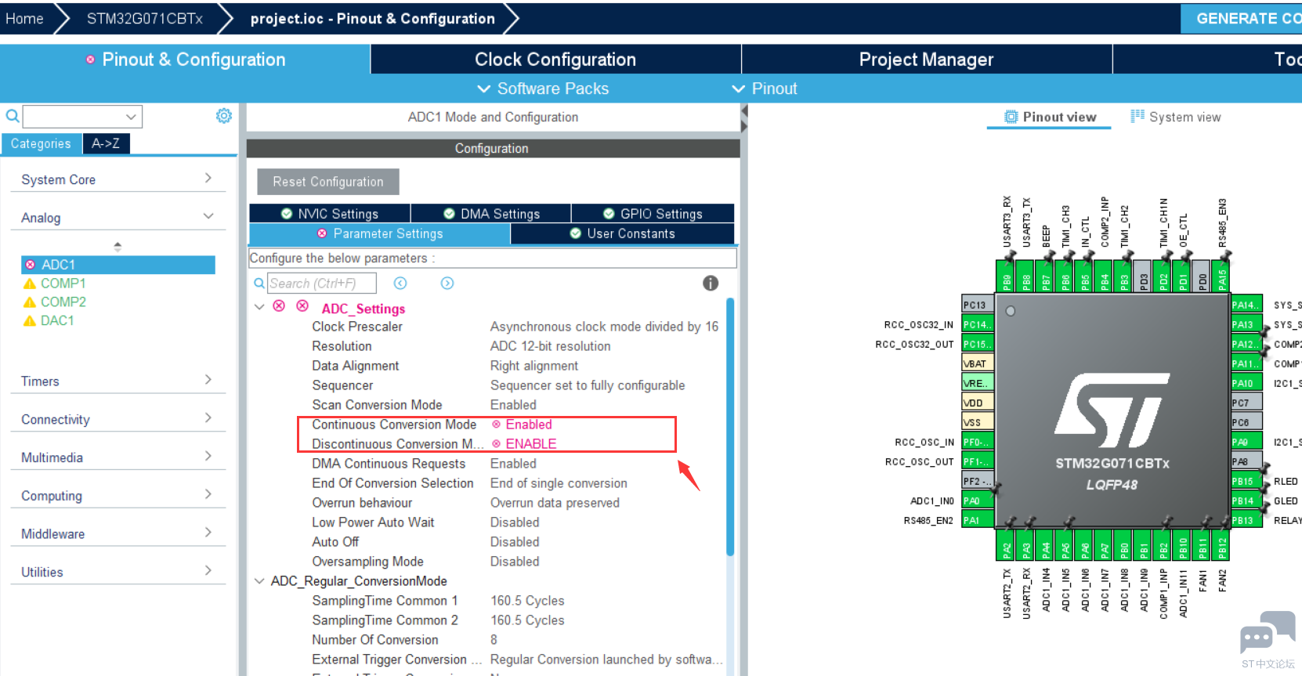This screenshot has width=1302, height=676.
Task: Open the Software Packs dropdown
Action: click(x=544, y=89)
